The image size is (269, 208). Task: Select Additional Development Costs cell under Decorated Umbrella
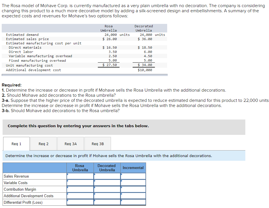click(x=107, y=196)
